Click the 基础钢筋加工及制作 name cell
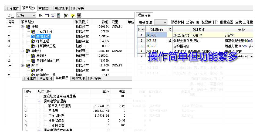This screenshot has height=135, width=270. [198, 35]
